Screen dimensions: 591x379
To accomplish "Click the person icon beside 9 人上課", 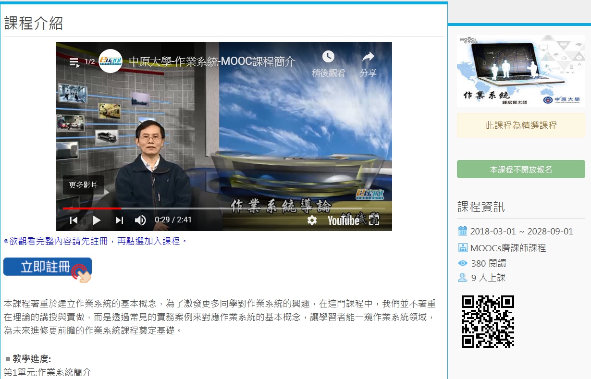I will tap(463, 278).
